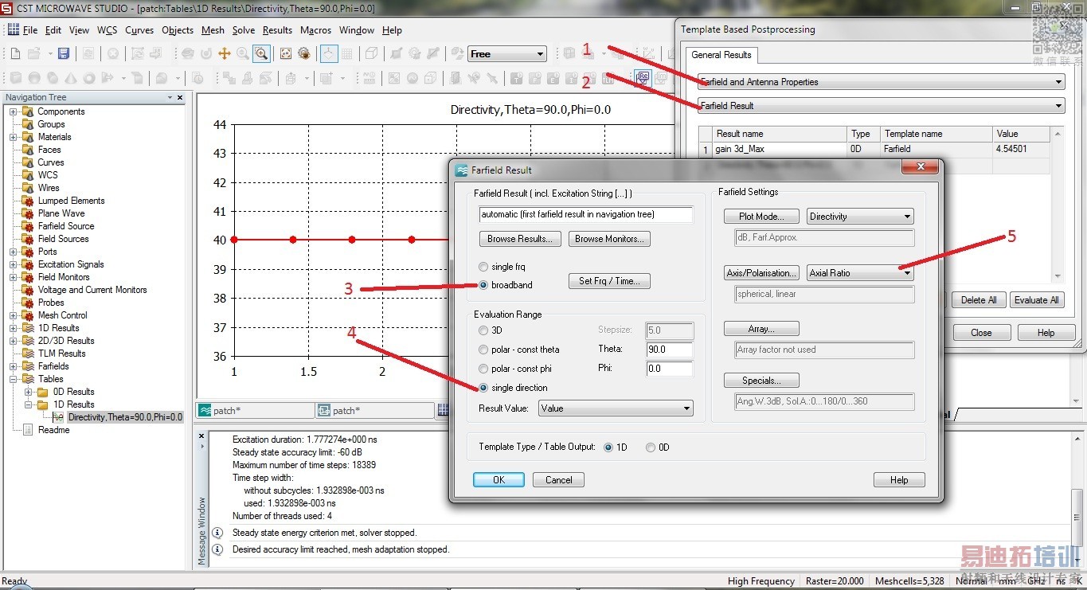Select the single direction radio button

click(x=483, y=388)
